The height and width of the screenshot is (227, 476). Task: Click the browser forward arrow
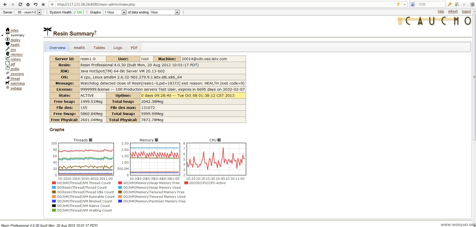pyautogui.click(x=13, y=4)
